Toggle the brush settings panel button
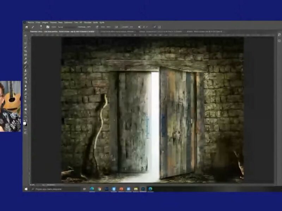This screenshot has height=211, width=282. pyautogui.click(x=48, y=27)
